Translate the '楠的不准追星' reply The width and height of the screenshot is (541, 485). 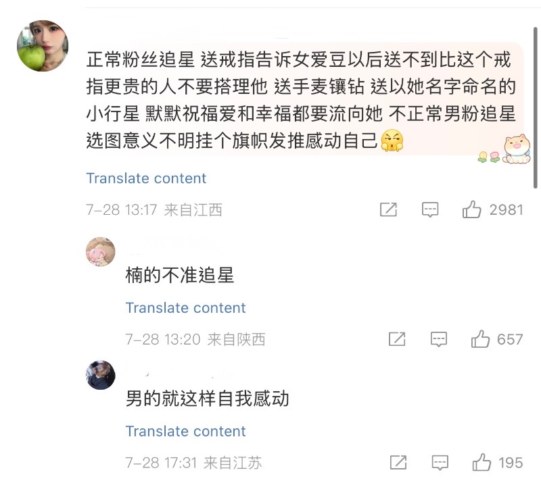pos(185,308)
